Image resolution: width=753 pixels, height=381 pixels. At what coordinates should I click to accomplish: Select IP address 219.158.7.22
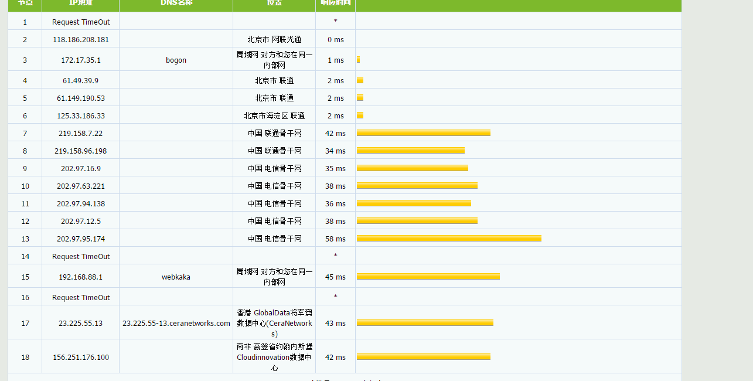click(81, 133)
